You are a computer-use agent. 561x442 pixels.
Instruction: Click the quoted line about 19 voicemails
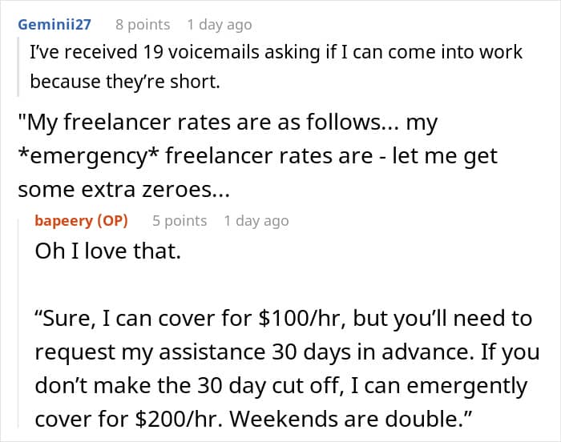point(275,53)
